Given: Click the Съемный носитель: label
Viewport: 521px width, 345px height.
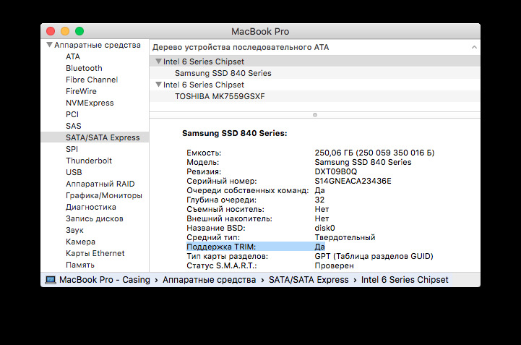Looking at the screenshot, I should (x=225, y=209).
